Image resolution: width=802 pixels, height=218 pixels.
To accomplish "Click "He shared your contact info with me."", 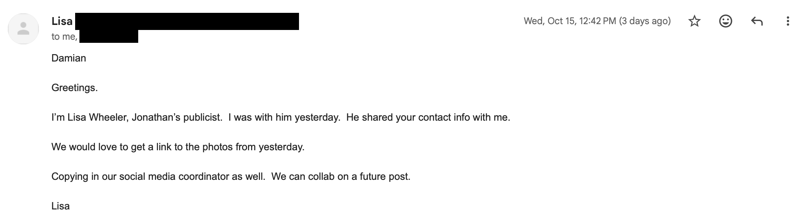I will point(428,117).
